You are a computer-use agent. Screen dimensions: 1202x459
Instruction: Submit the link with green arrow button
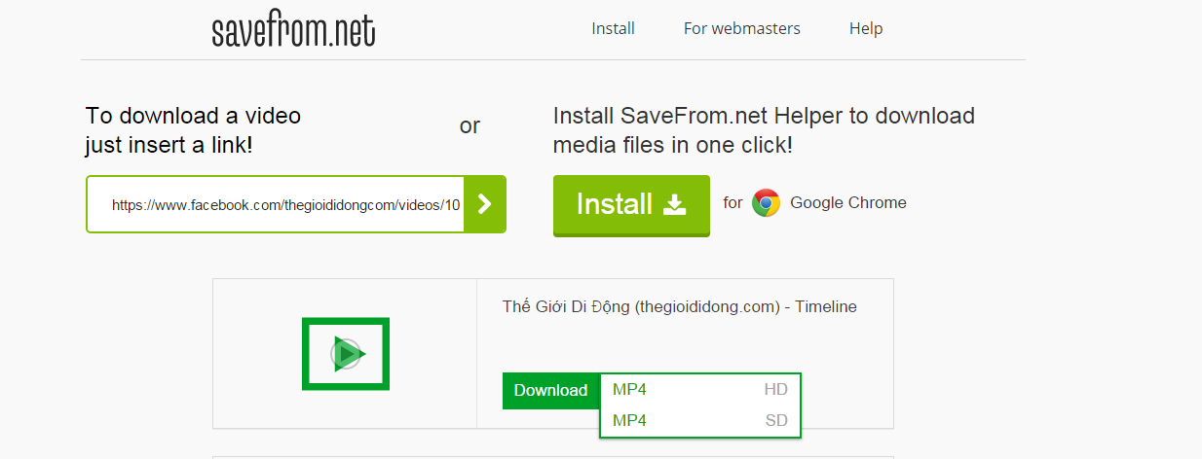tap(484, 204)
